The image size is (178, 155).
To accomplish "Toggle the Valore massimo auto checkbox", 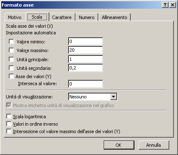I will (11, 50).
